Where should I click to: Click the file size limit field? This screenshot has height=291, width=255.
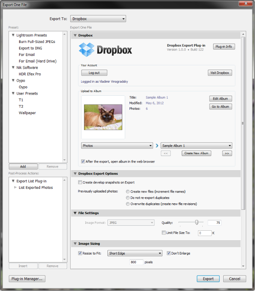click(x=205, y=233)
